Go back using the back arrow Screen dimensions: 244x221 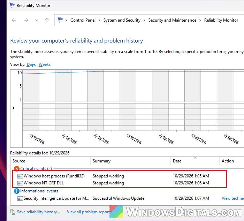pyautogui.click(x=14, y=20)
